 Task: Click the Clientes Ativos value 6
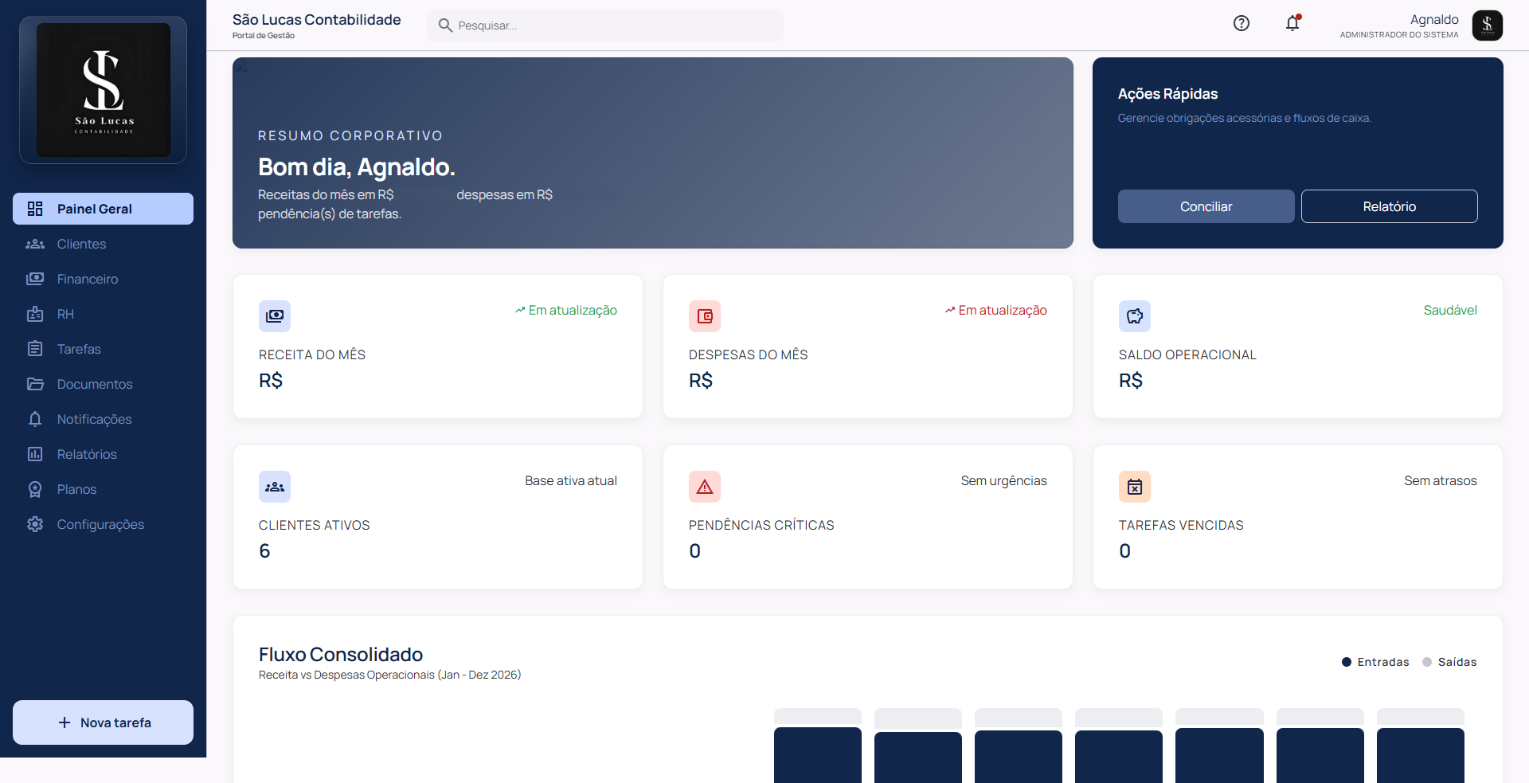[264, 550]
